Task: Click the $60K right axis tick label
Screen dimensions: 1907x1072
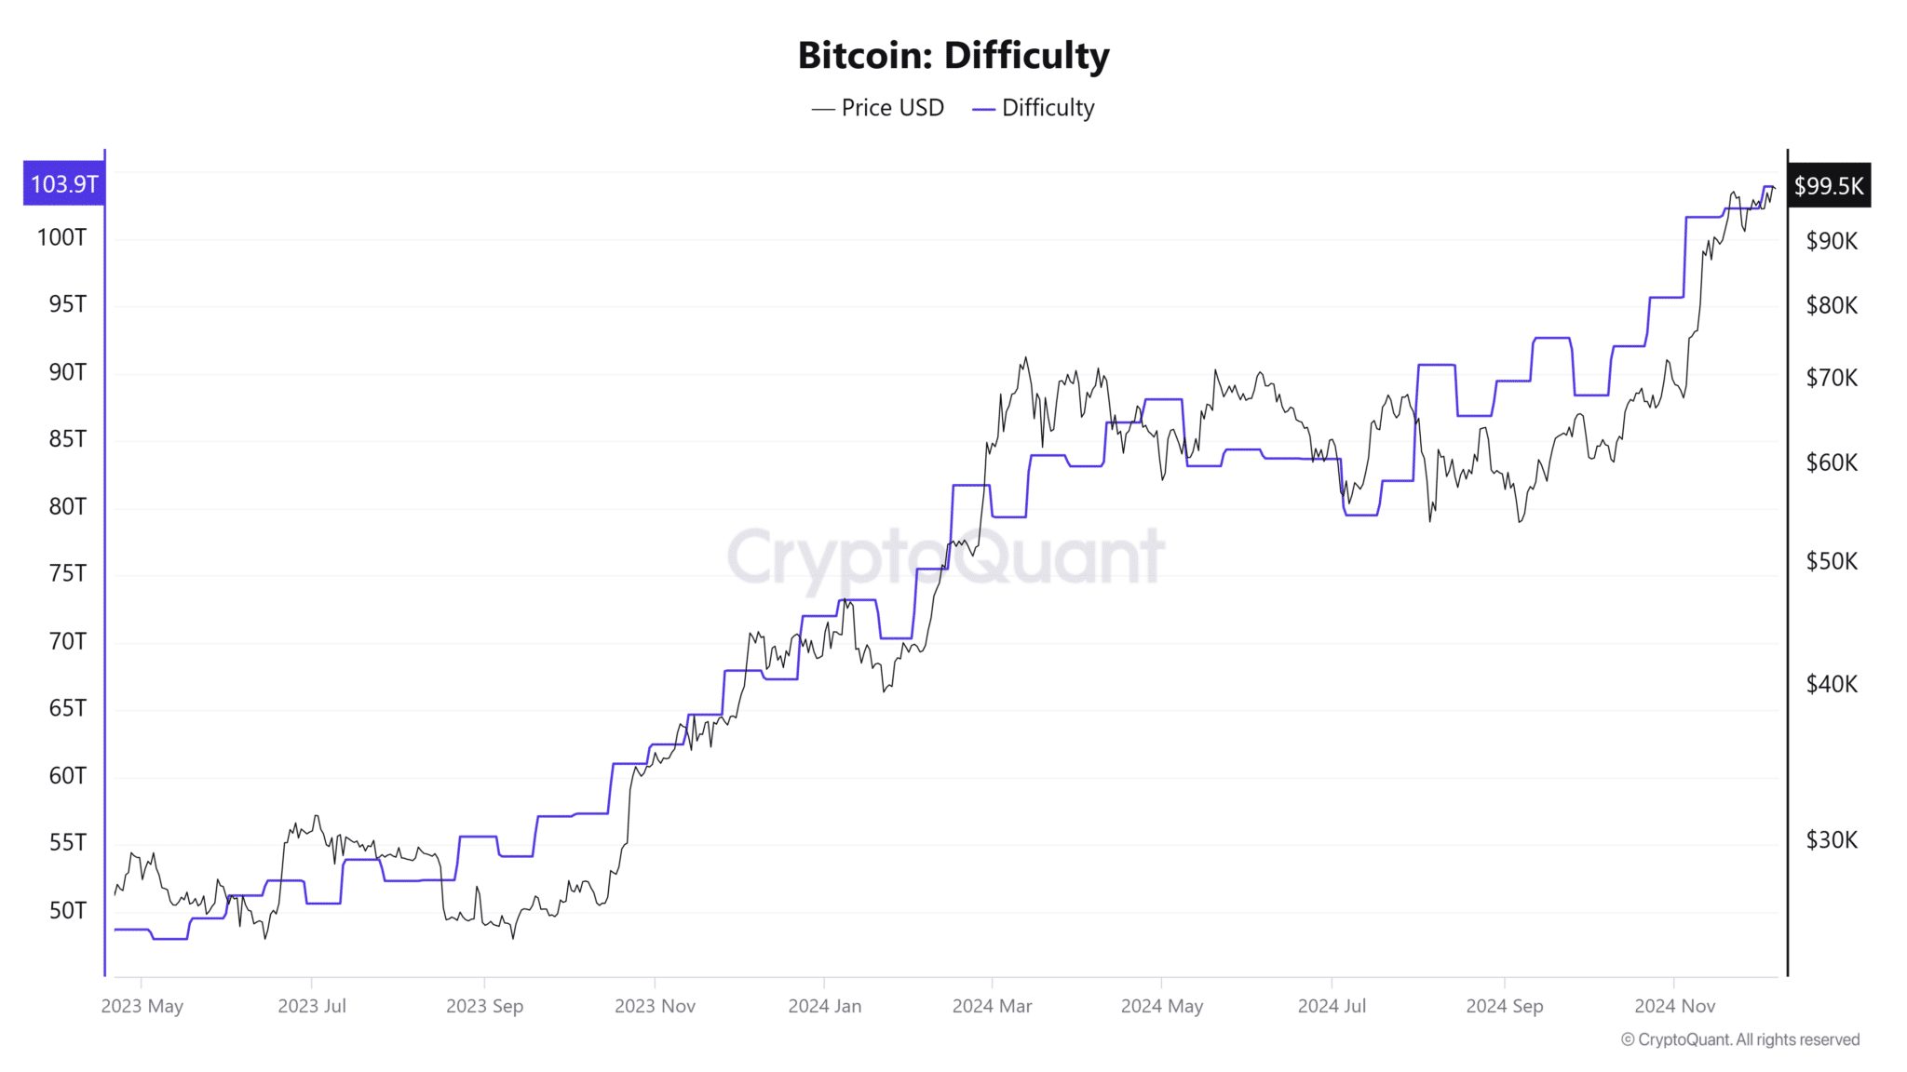Action: [x=1832, y=462]
